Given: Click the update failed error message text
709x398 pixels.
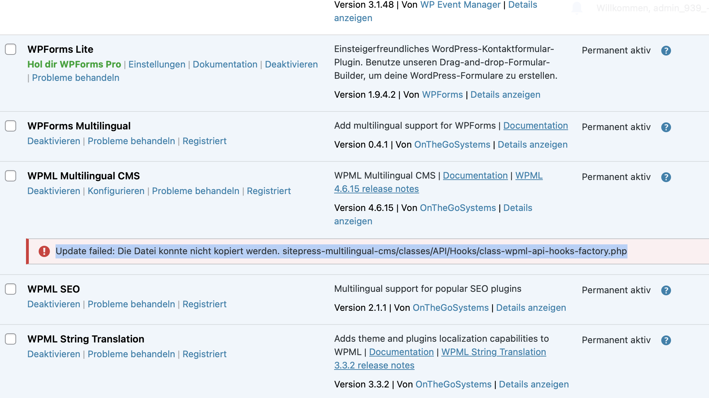Looking at the screenshot, I should coord(341,251).
